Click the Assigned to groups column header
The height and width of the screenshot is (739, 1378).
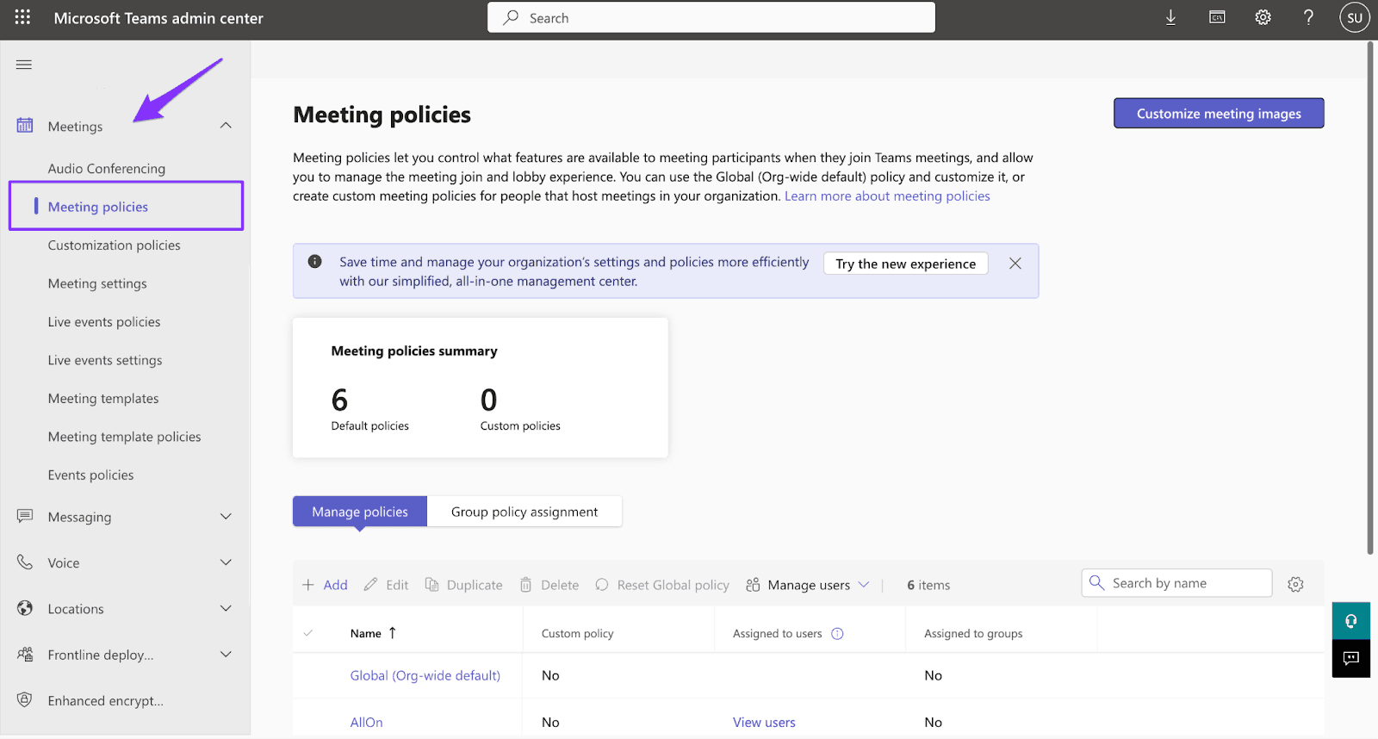click(973, 634)
